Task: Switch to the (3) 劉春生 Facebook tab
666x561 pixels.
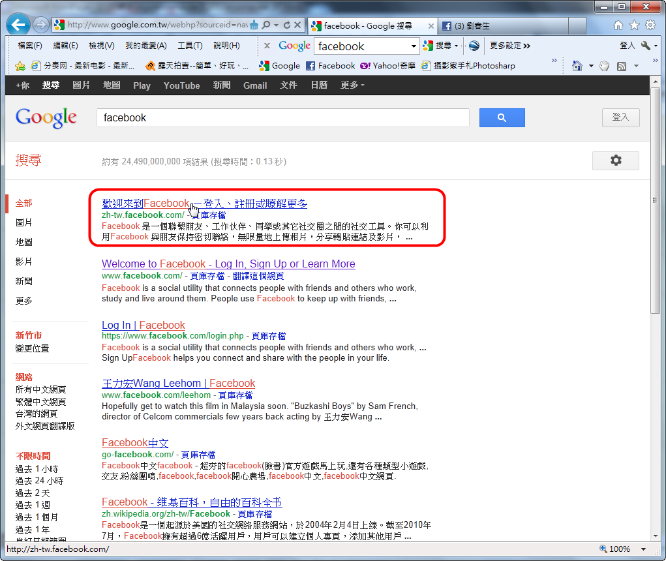Action: click(502, 26)
